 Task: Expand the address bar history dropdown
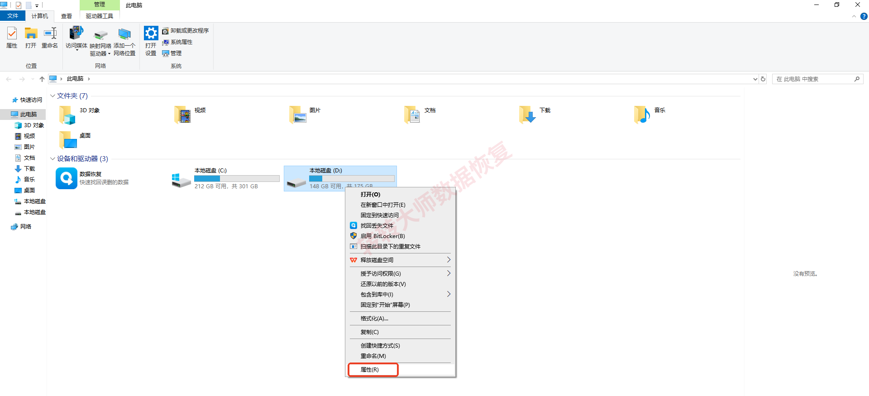[755, 79]
